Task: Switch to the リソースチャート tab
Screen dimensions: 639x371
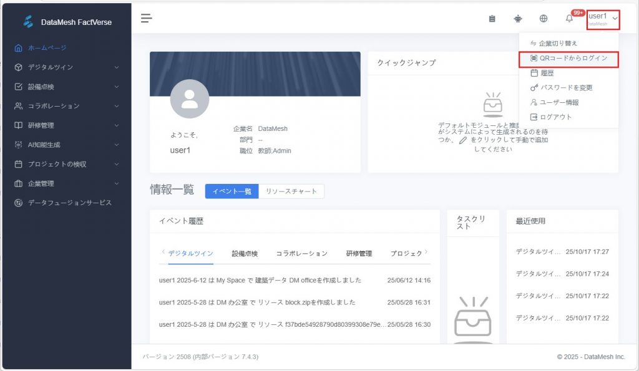Action: pyautogui.click(x=291, y=191)
